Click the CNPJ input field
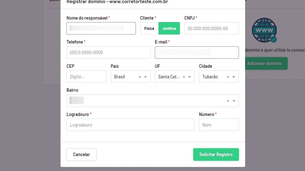Image resolution: width=305 pixels, height=171 pixels. [211, 28]
